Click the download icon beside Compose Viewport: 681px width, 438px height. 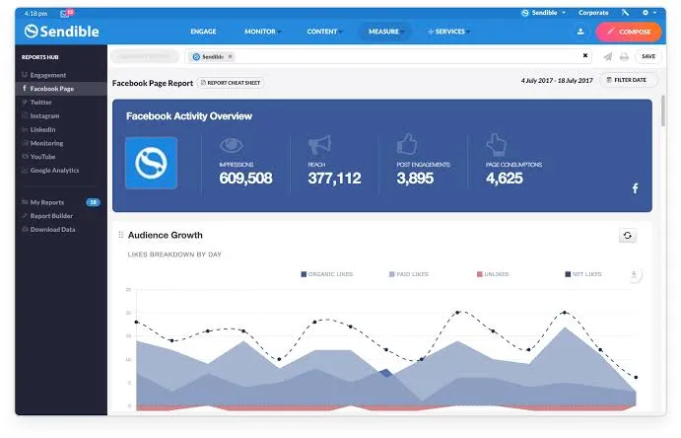[579, 32]
